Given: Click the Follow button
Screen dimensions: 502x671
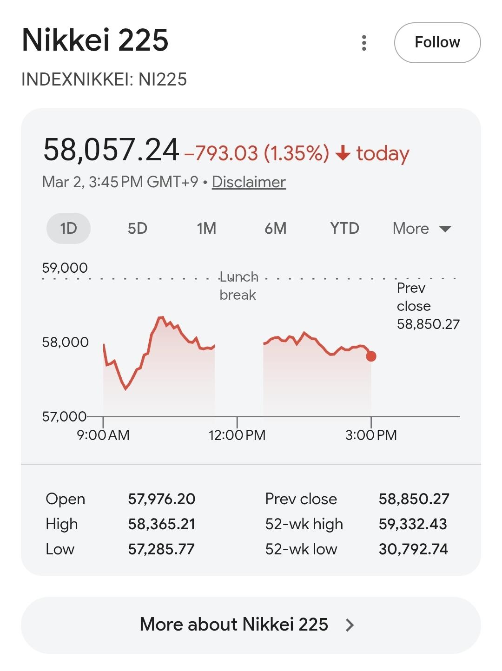Looking at the screenshot, I should 437,43.
